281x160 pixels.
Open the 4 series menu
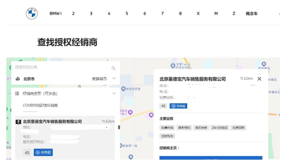(109, 13)
